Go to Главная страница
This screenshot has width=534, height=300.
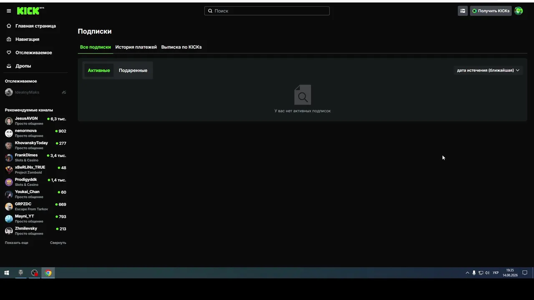pos(35,26)
